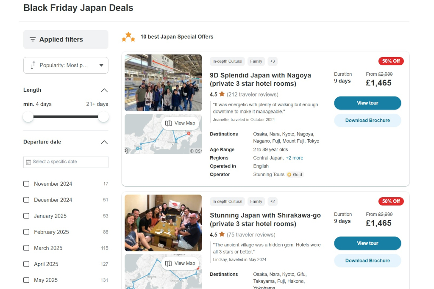Click the Family tag on second tour

[x=256, y=201]
